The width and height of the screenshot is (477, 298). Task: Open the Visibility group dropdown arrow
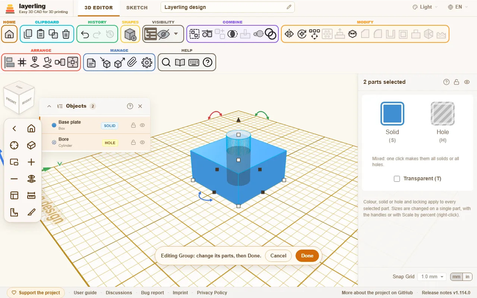pyautogui.click(x=176, y=34)
